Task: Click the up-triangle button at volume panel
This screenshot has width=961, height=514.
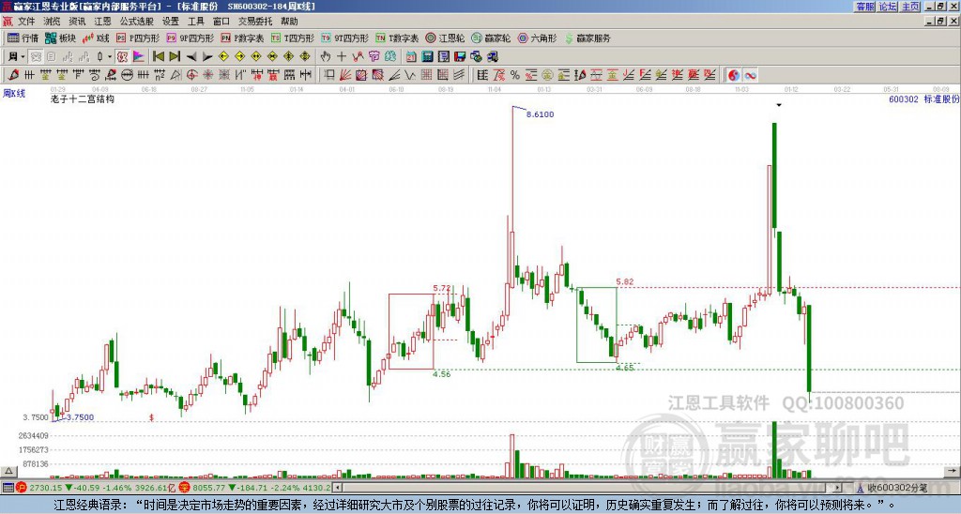Action: coord(8,471)
